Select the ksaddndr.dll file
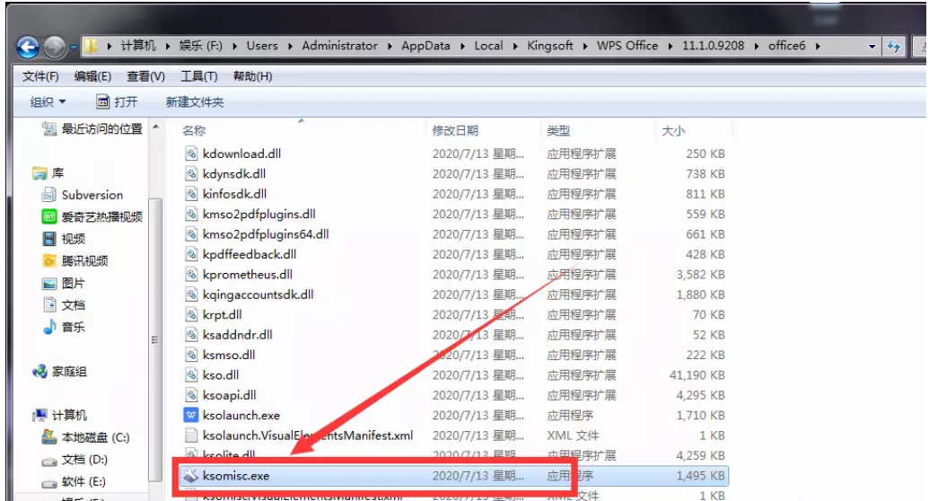Screen dimensions: 938x501 pos(238,335)
